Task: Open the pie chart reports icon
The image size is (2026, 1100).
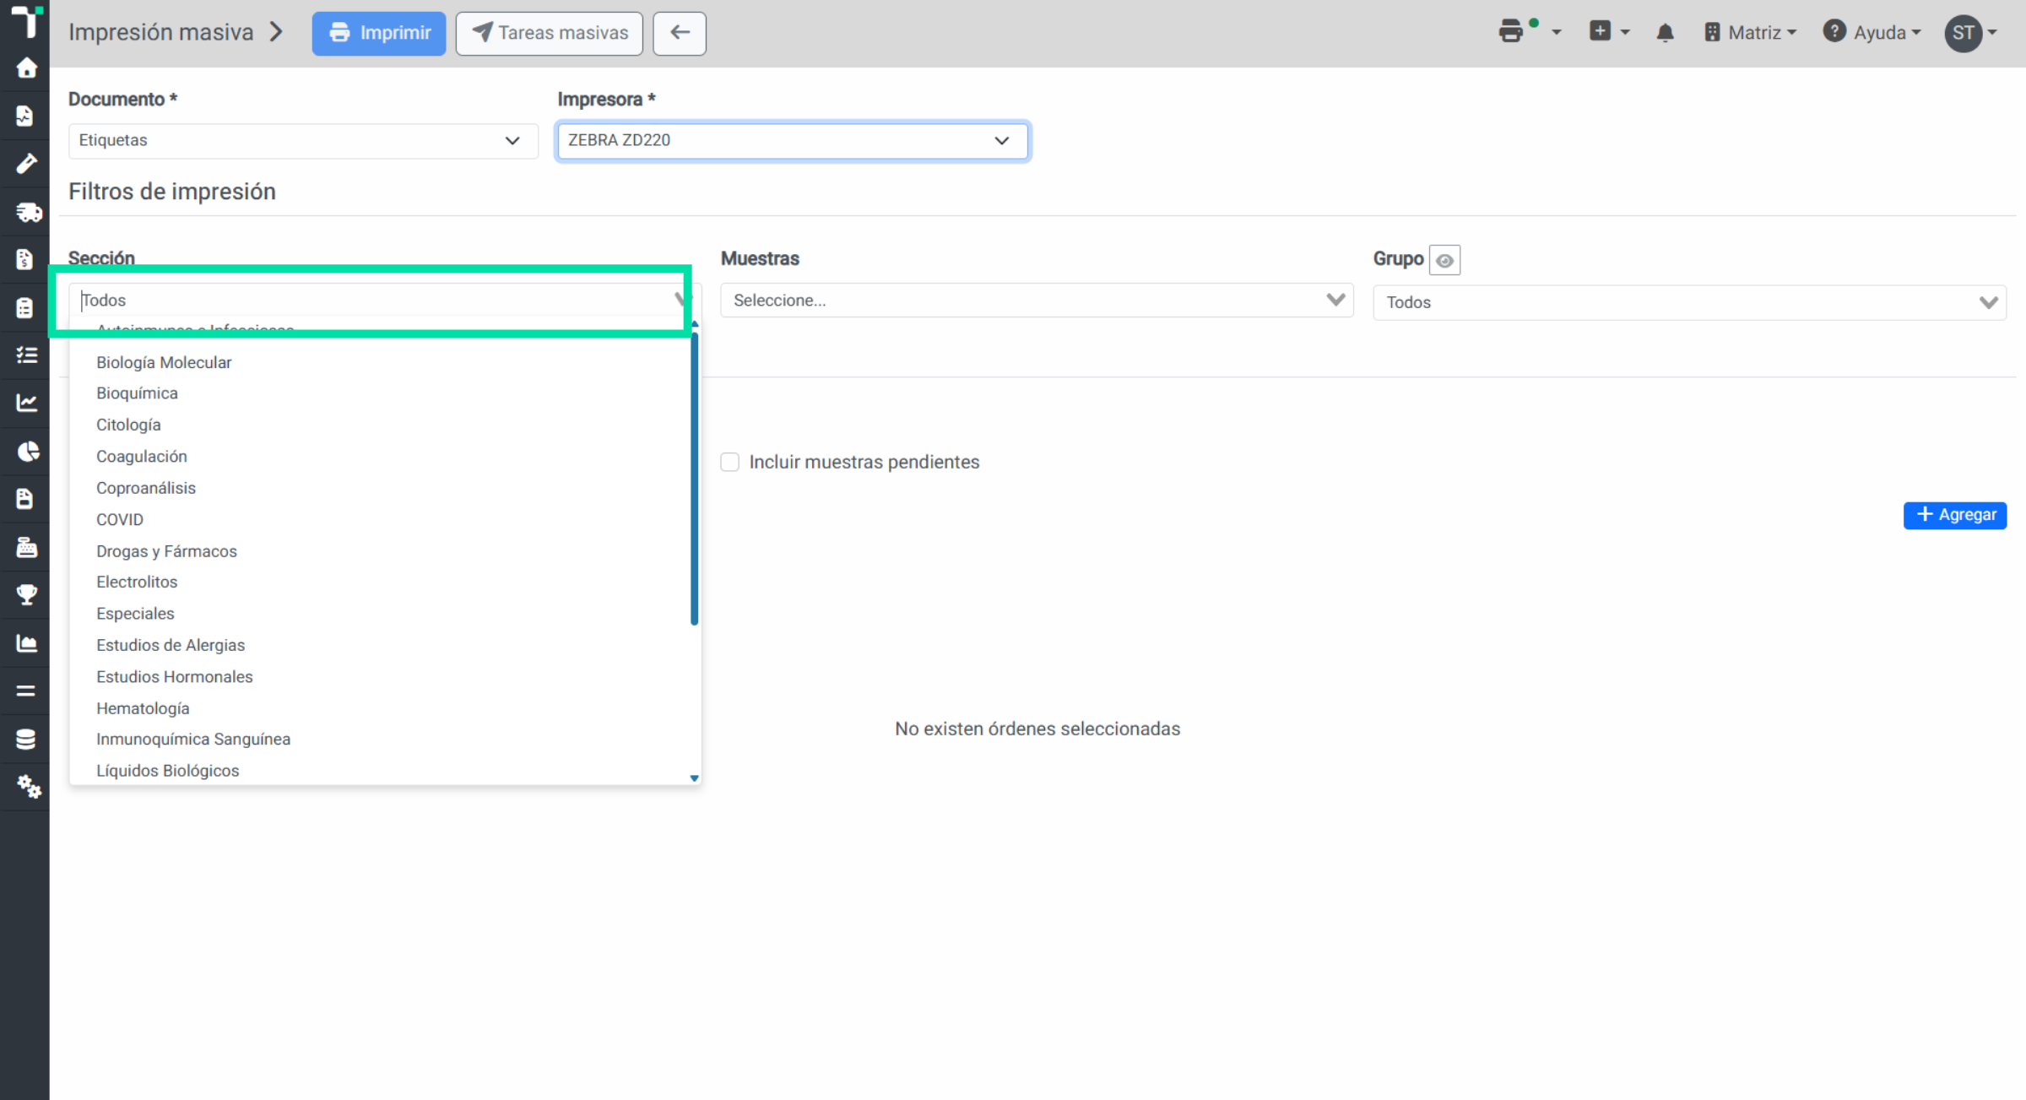Action: tap(27, 452)
